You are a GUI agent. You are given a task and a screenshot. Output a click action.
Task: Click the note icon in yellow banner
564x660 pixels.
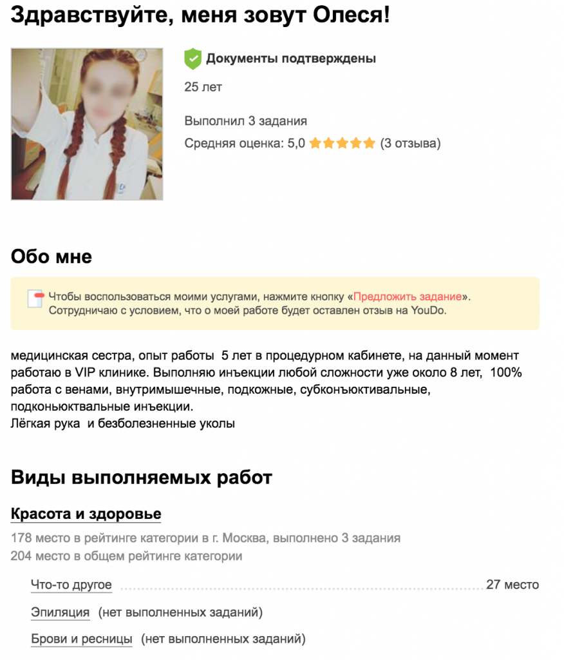(36, 298)
